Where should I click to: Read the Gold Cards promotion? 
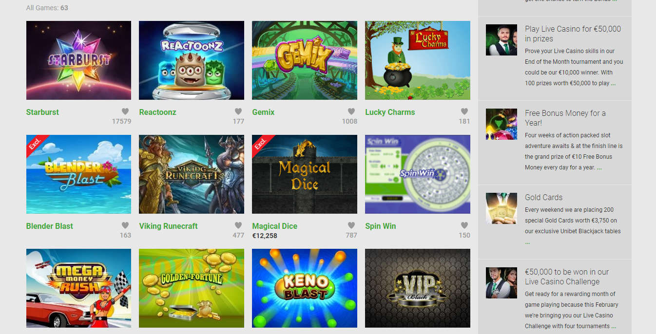tap(543, 197)
